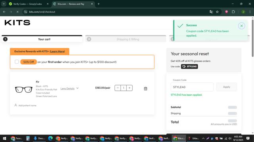Switch to Verify Codes — SimplyCodes tab
The height and width of the screenshot is (142, 254).
(27, 4)
